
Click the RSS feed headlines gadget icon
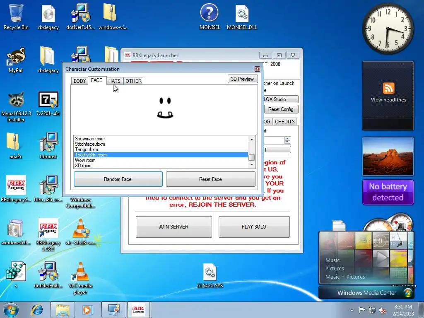(x=388, y=88)
